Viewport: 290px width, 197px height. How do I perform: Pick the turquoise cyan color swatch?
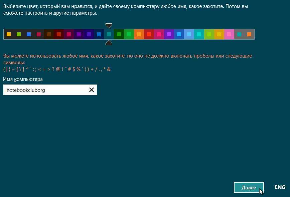199,34
